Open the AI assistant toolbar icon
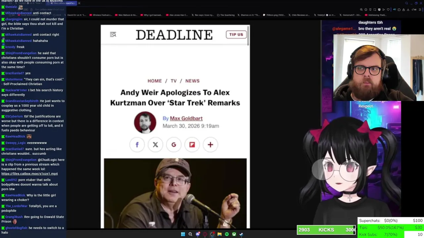 pyautogui.click(x=414, y=10)
